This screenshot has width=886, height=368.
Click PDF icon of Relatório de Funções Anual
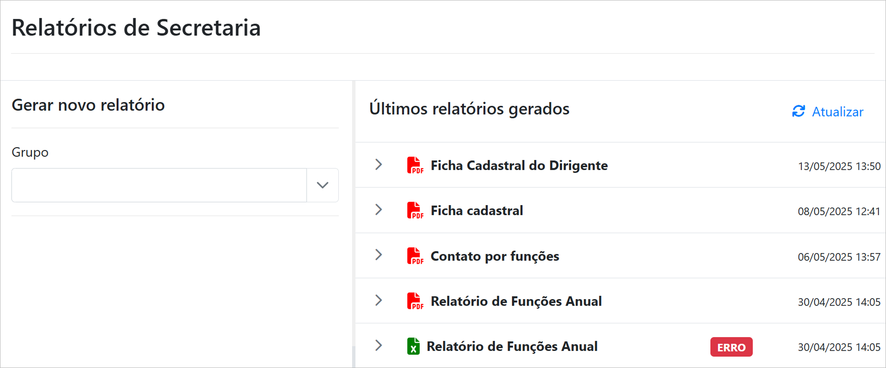[x=414, y=301]
